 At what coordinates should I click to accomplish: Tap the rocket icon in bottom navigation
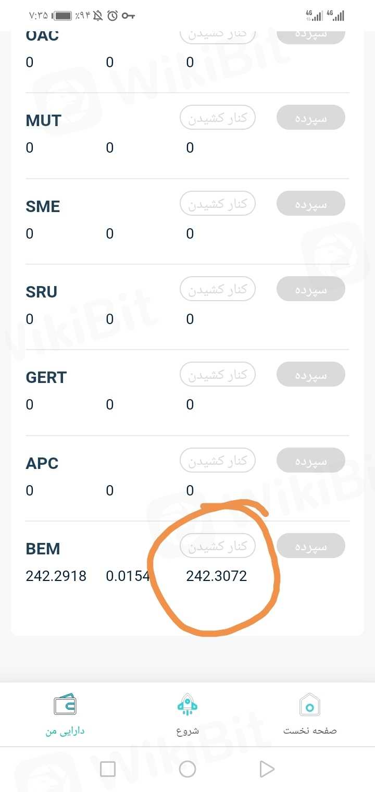187,706
